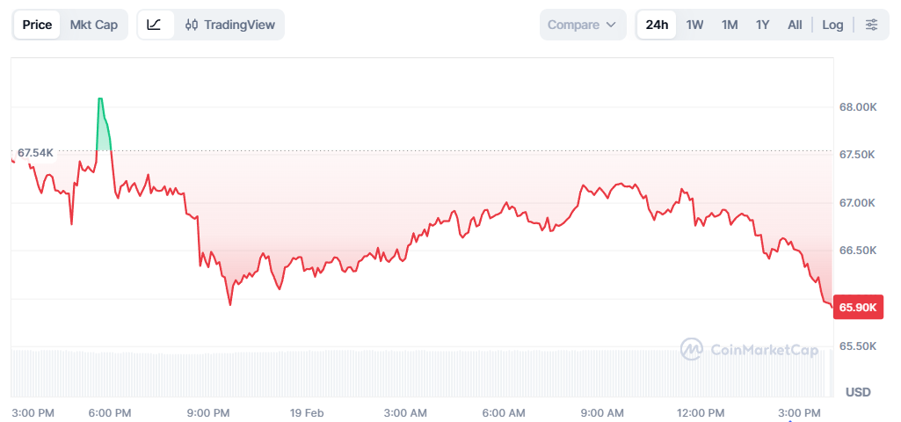Image resolution: width=901 pixels, height=422 pixels.
Task: Click the 67.54K opening price label
Action: coord(35,153)
